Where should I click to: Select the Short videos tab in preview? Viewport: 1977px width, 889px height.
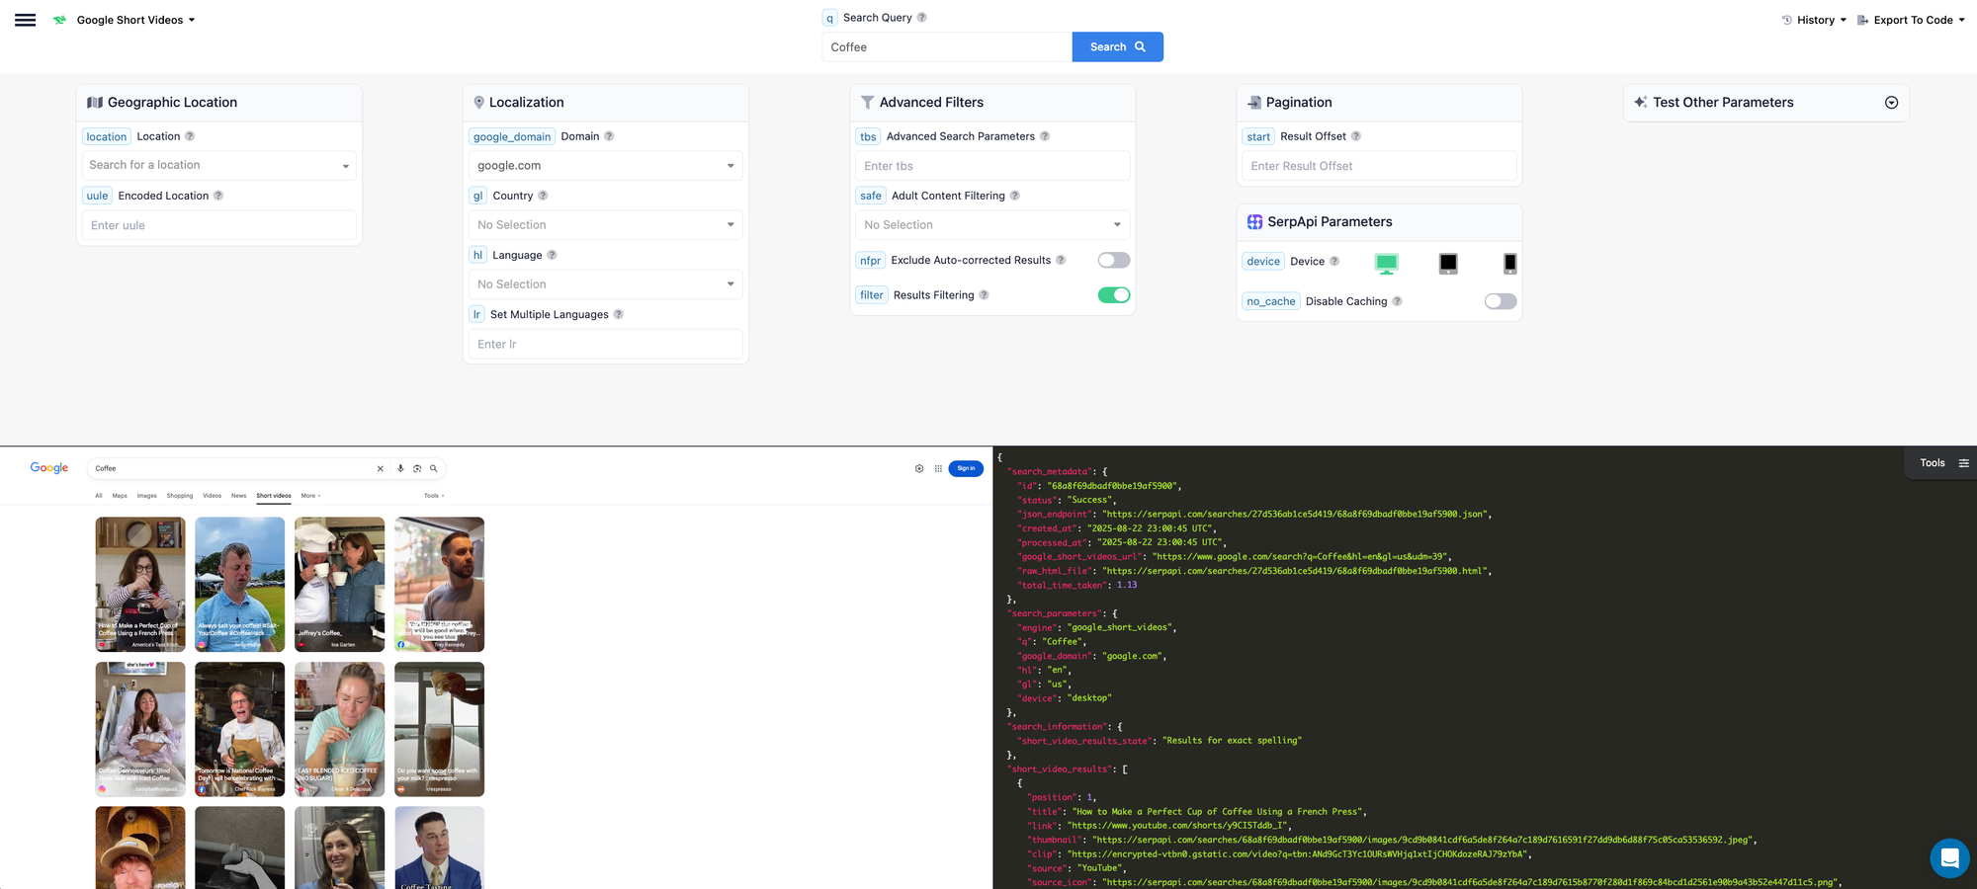274,496
